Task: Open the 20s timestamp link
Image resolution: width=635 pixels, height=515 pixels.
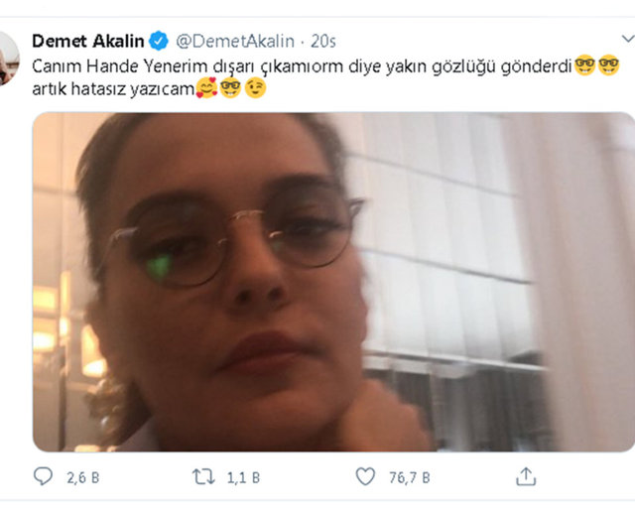Action: pos(323,42)
